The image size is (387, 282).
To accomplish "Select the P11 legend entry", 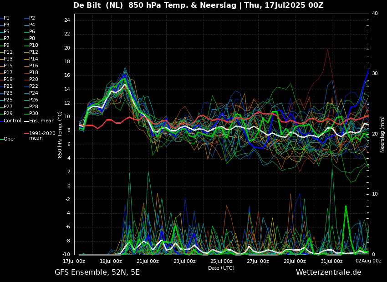I will pyautogui.click(x=6, y=52).
